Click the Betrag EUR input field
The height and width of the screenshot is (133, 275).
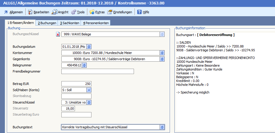pyautogui.click(x=76, y=84)
